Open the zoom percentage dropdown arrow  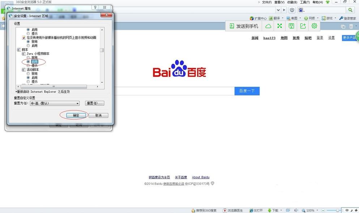click(317, 210)
